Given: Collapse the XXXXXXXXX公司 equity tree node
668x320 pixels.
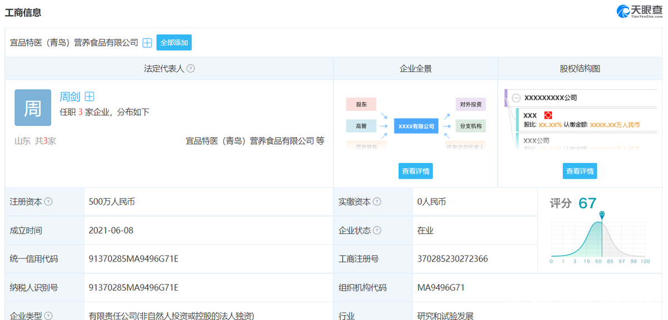Looking at the screenshot, I should 516,98.
